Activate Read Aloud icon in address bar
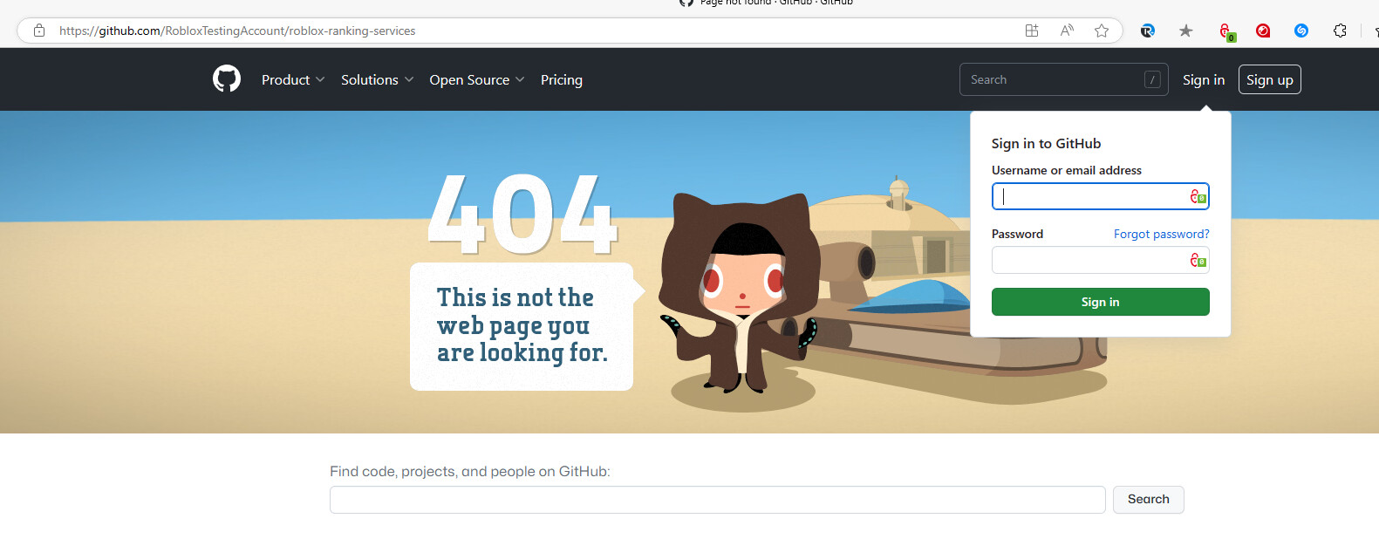 pyautogui.click(x=1067, y=31)
